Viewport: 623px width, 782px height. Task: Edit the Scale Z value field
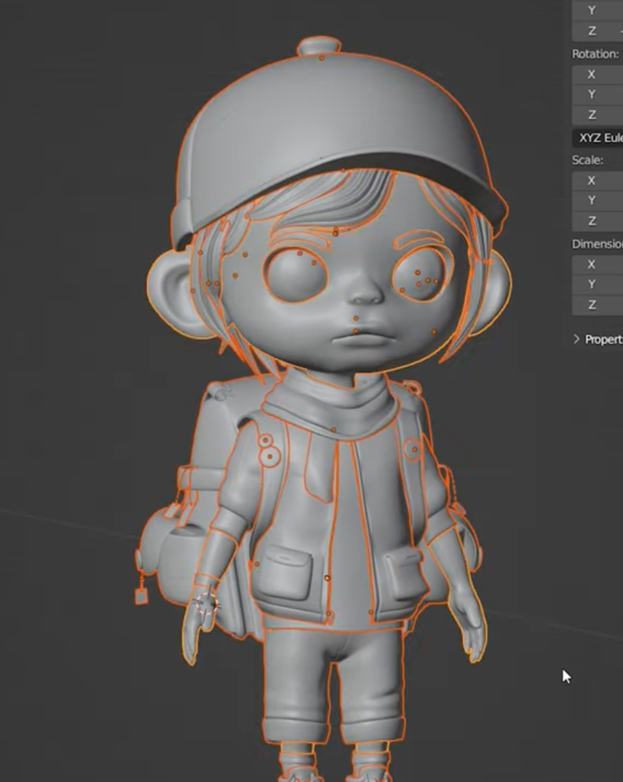coord(602,221)
